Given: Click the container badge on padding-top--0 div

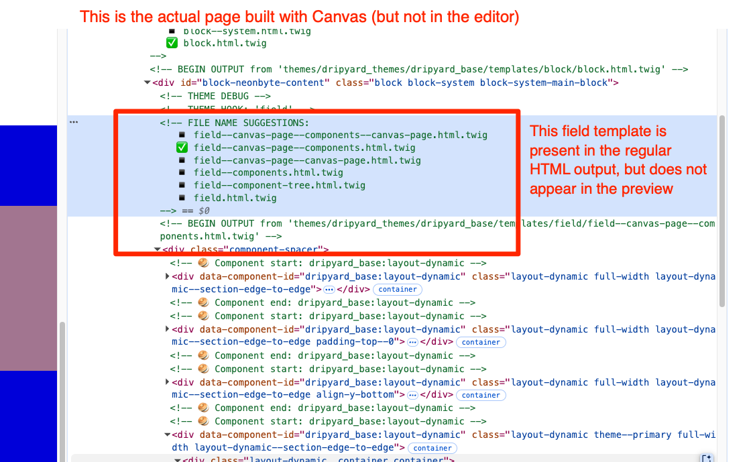Looking at the screenshot, I should (x=481, y=343).
